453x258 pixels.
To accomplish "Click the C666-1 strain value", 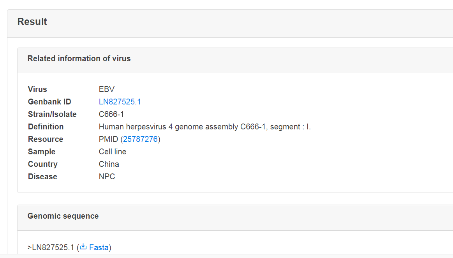I will 111,114.
